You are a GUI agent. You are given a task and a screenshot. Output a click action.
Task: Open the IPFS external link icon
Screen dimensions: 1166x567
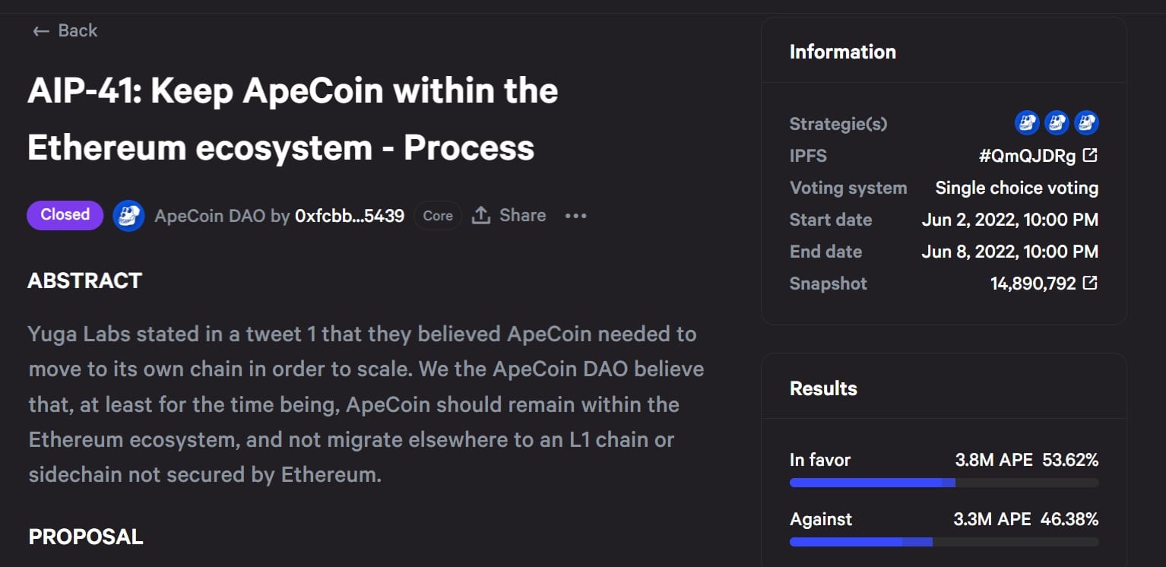1090,156
